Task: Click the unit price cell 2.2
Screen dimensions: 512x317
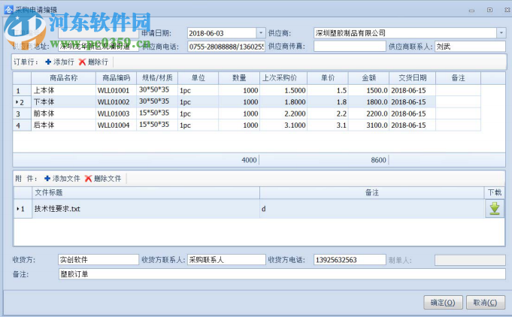Action: pyautogui.click(x=328, y=113)
